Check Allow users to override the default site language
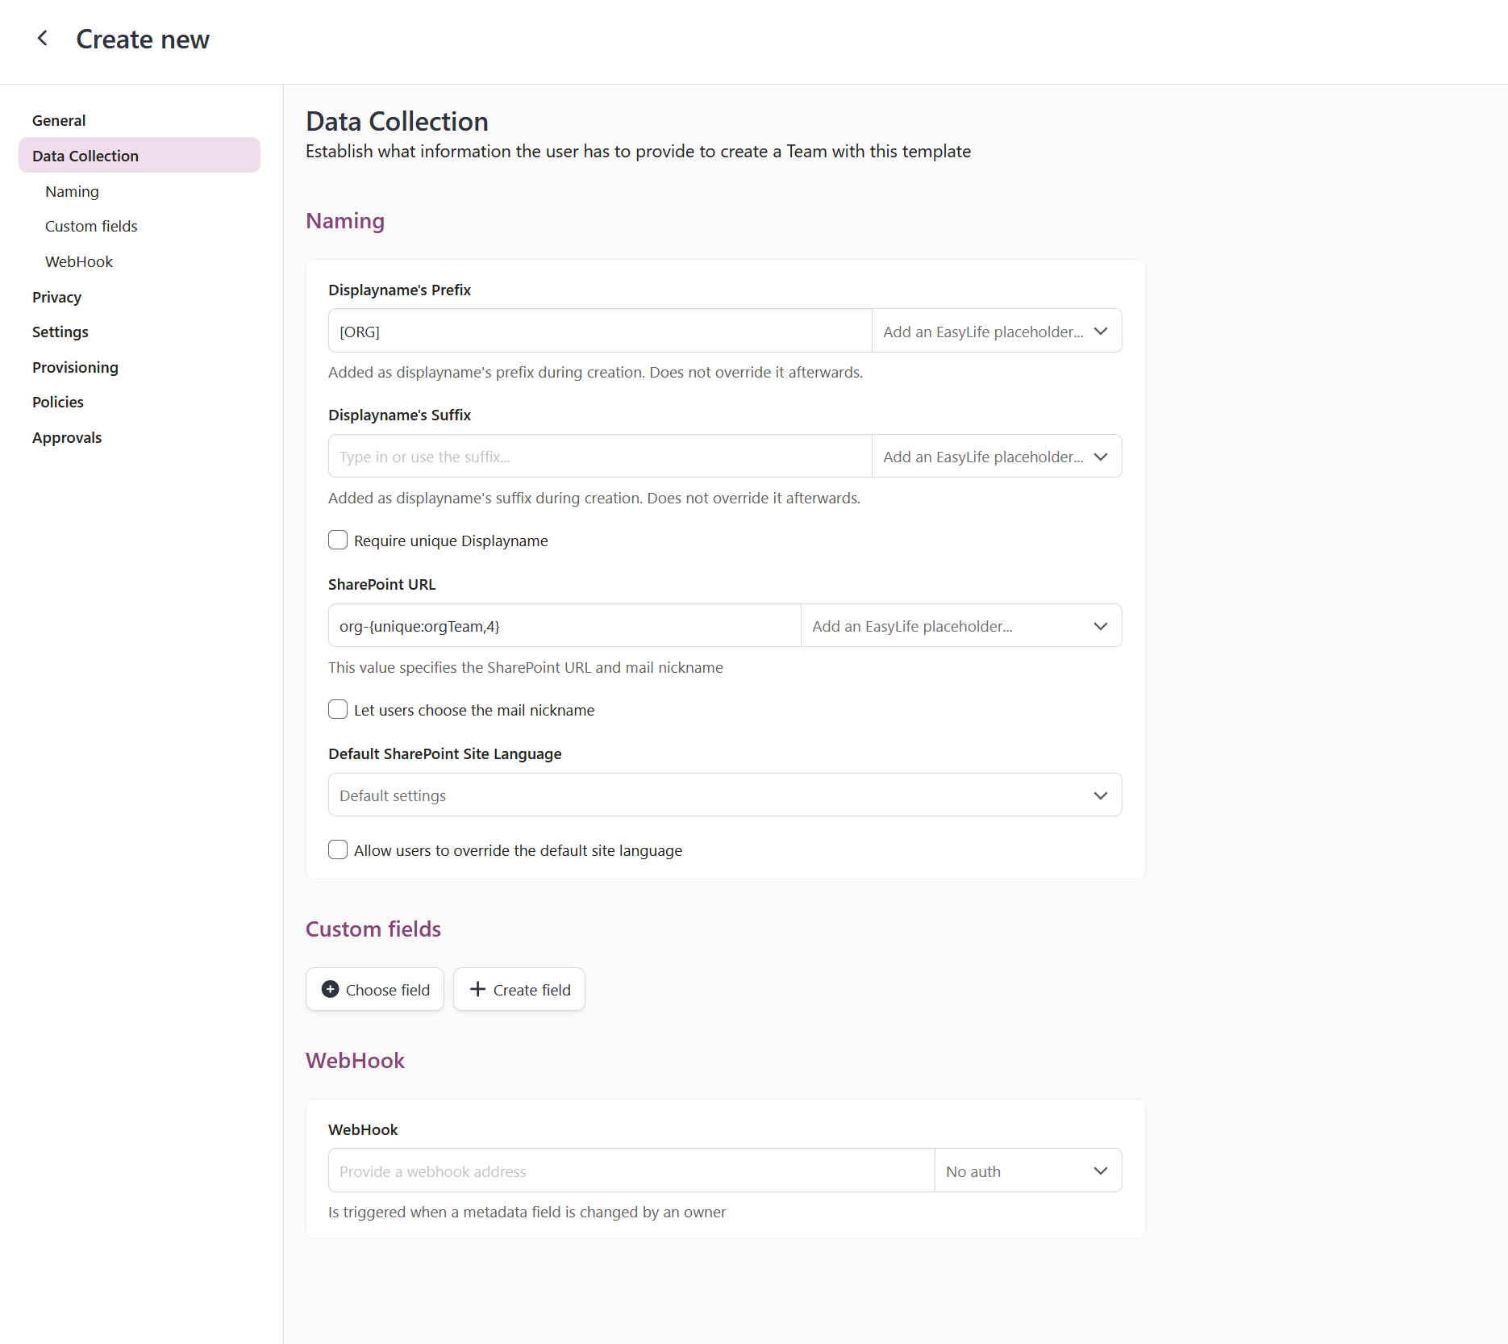This screenshot has width=1508, height=1344. pos(338,849)
